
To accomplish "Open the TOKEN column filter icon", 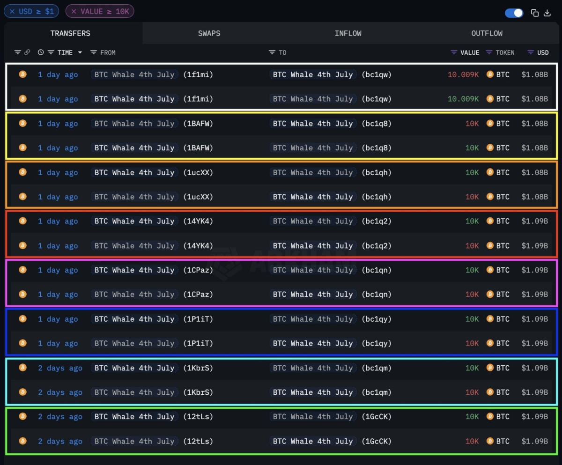I will [489, 52].
